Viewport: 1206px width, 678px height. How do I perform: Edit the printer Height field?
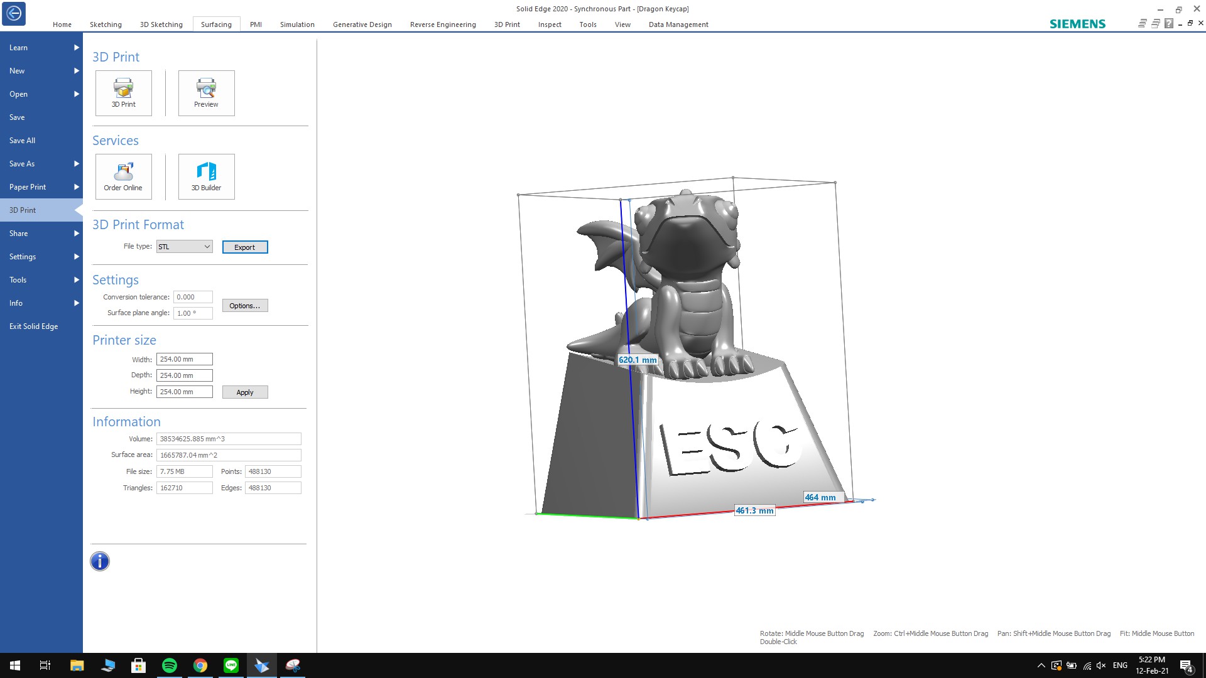pos(185,392)
